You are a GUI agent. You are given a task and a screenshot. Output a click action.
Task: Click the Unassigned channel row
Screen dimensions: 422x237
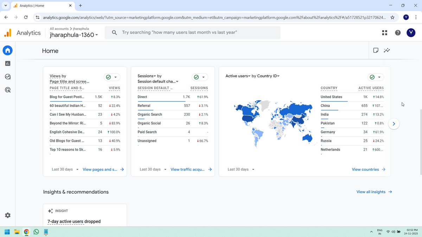click(173, 141)
